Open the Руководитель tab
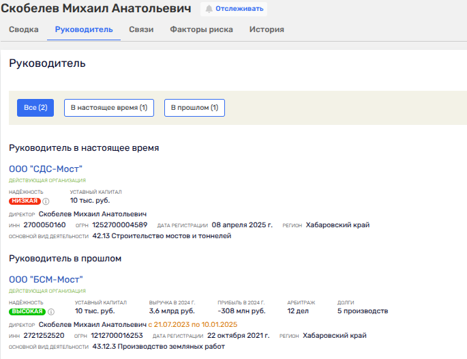 [84, 29]
